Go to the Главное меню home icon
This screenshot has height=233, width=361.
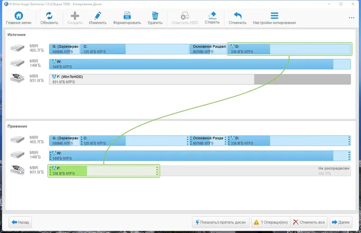coord(19,16)
